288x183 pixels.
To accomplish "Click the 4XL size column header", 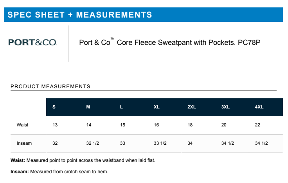I will (259, 107).
